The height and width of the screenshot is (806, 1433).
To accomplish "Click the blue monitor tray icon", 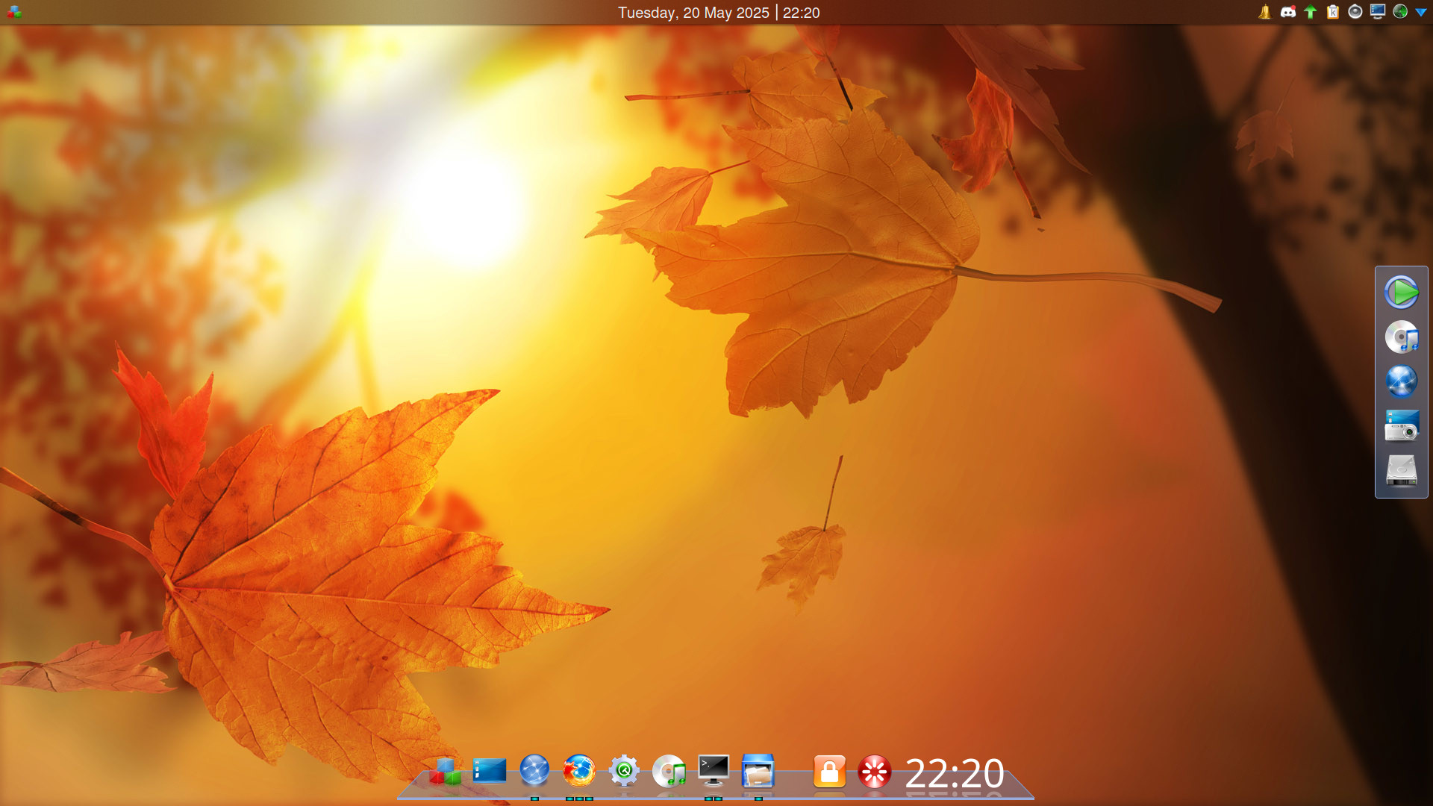I will coord(1378,12).
